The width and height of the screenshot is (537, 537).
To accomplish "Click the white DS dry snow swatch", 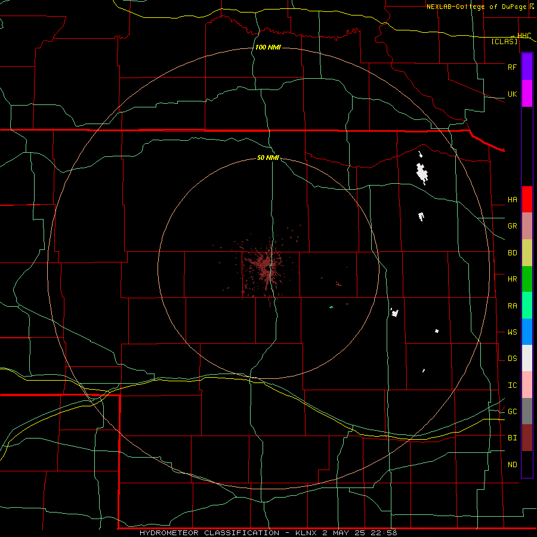I will 527,358.
